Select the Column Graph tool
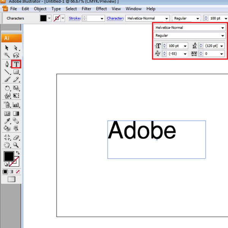Screen dimensions: 228x228 tap(16, 104)
